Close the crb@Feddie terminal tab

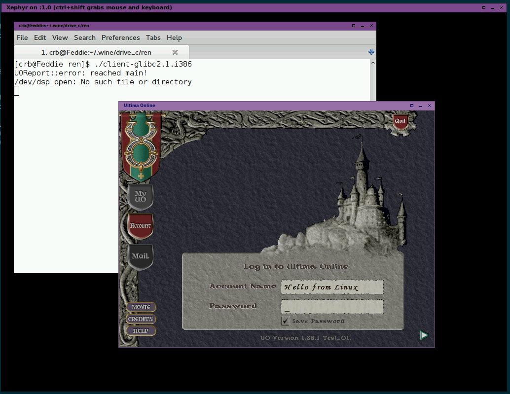tap(175, 52)
